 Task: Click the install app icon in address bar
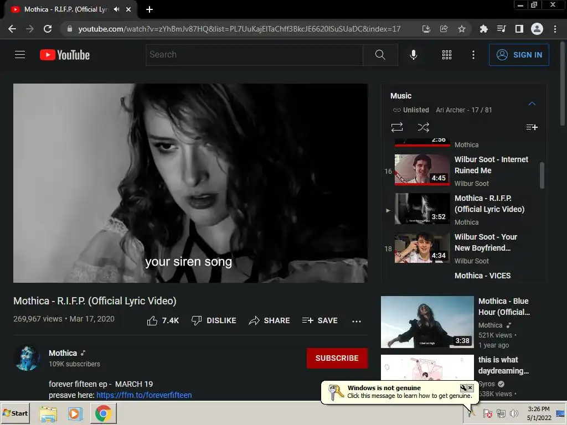point(426,29)
